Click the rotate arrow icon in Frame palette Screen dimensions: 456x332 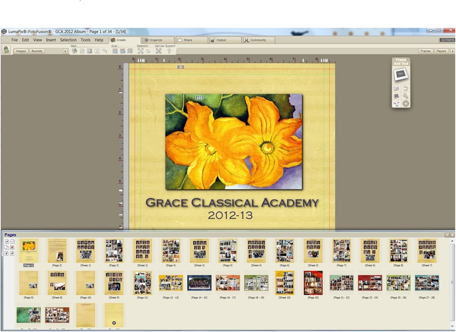click(x=405, y=88)
